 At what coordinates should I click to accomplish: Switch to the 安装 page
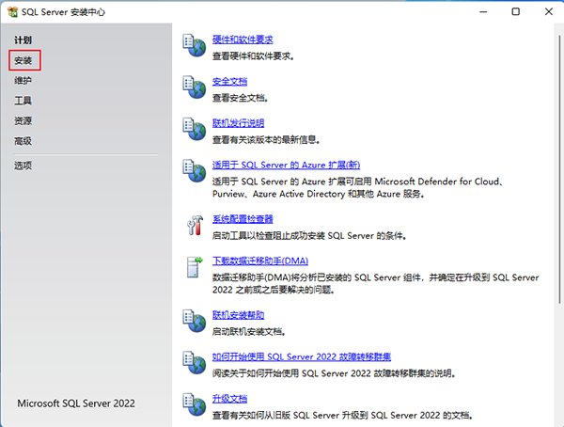pyautogui.click(x=23, y=60)
